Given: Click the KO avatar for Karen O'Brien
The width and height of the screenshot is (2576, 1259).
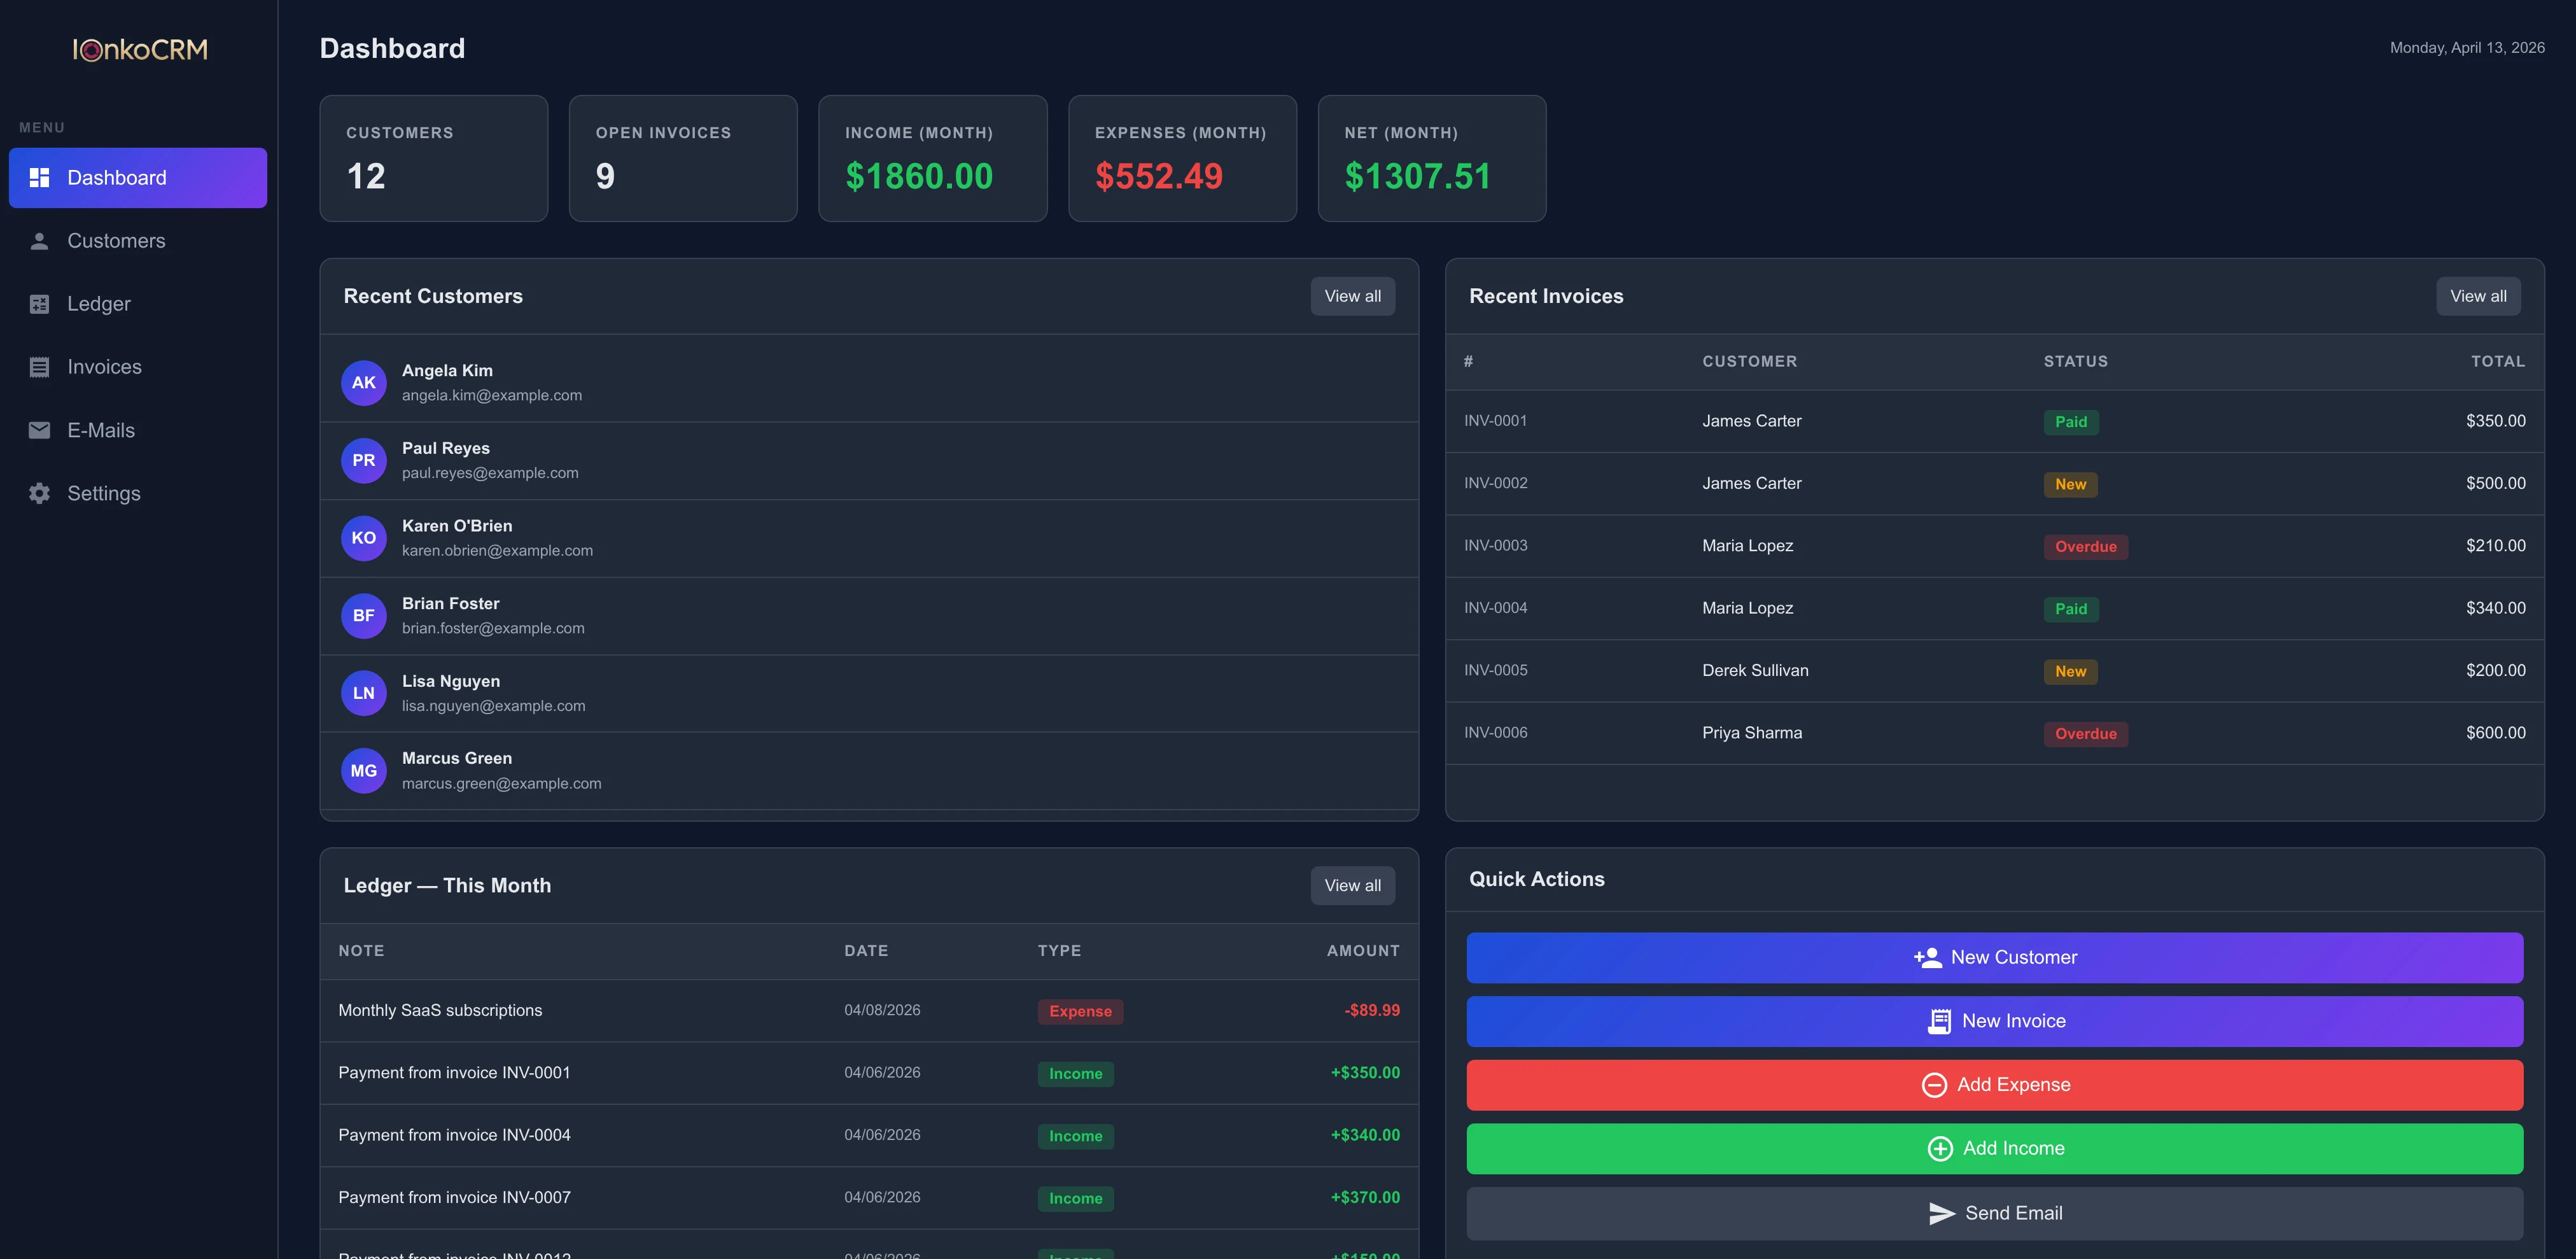Looking at the screenshot, I should tap(364, 538).
